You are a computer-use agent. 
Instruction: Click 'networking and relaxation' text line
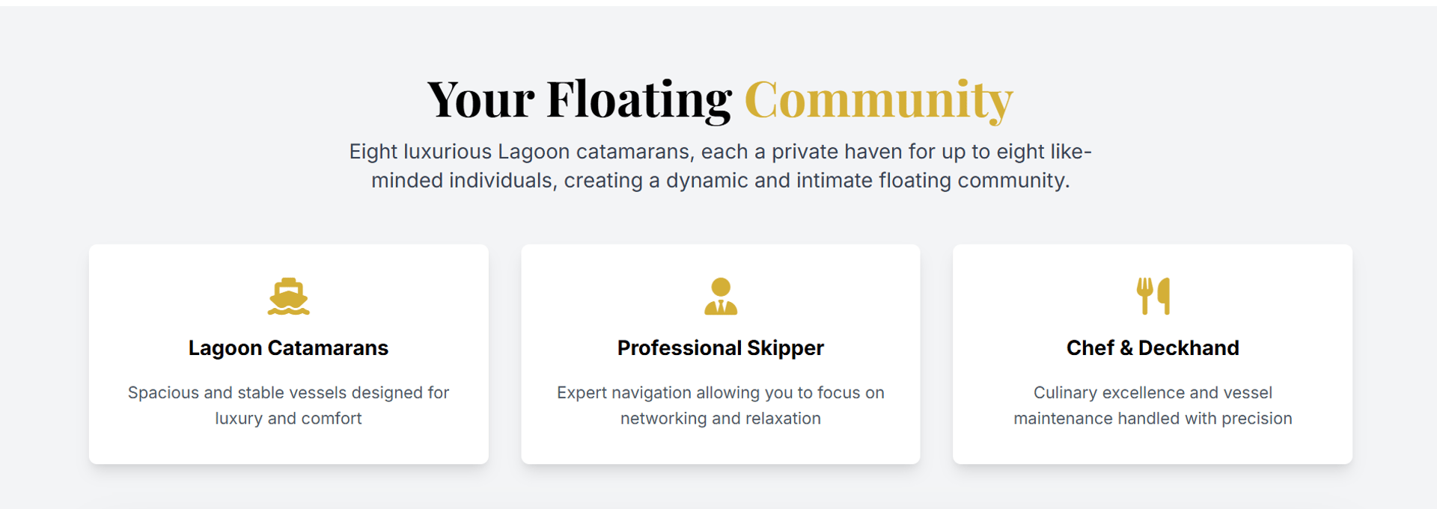721,419
